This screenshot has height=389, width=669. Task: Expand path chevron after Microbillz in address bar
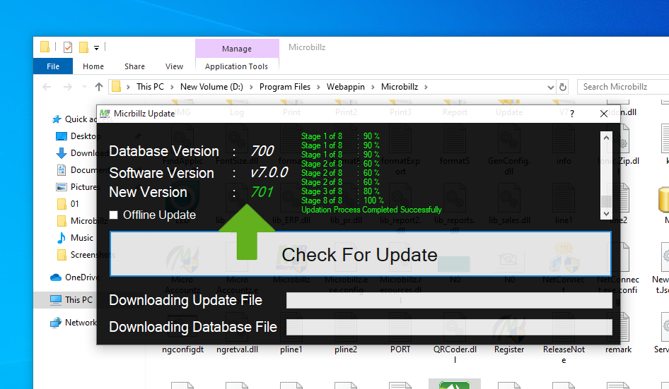coord(426,87)
